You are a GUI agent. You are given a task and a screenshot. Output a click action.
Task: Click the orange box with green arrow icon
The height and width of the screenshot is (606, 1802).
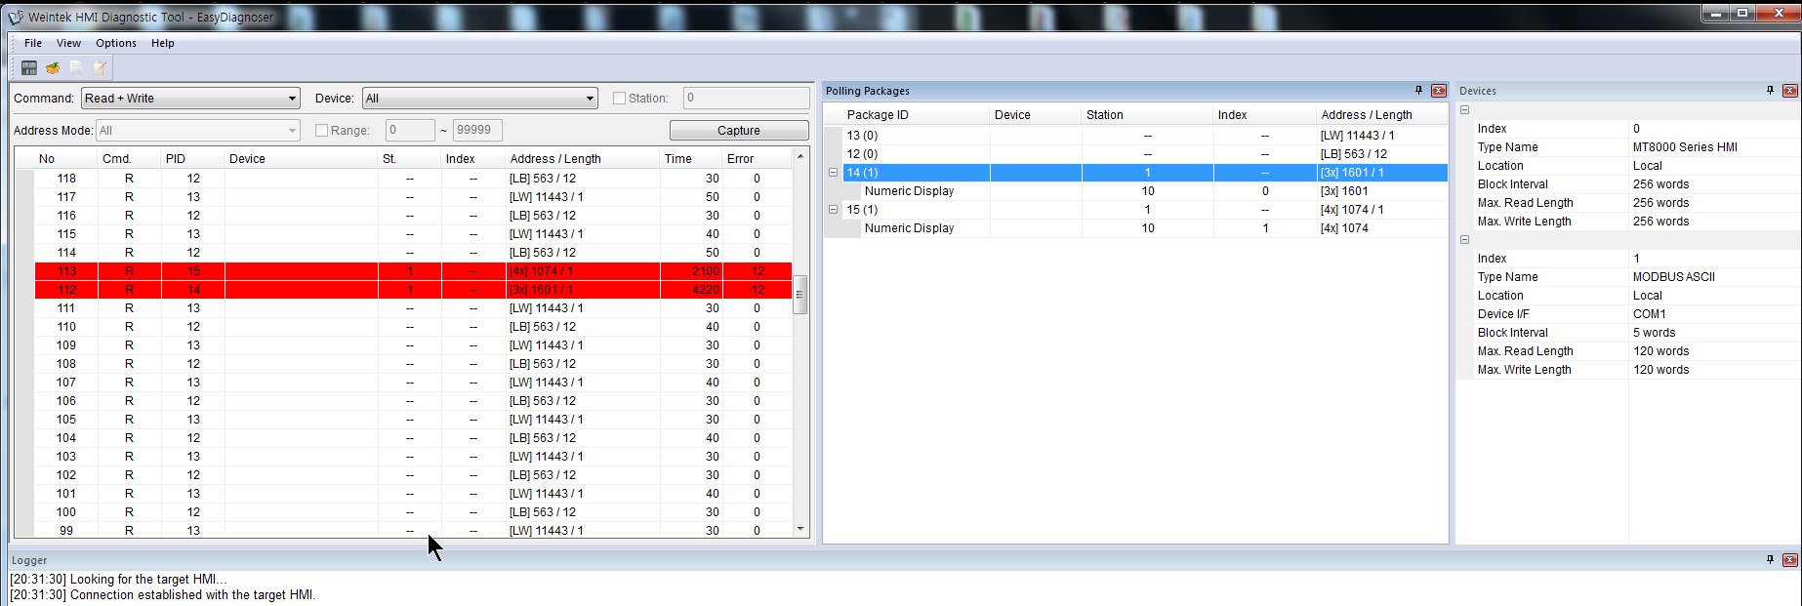pyautogui.click(x=53, y=68)
